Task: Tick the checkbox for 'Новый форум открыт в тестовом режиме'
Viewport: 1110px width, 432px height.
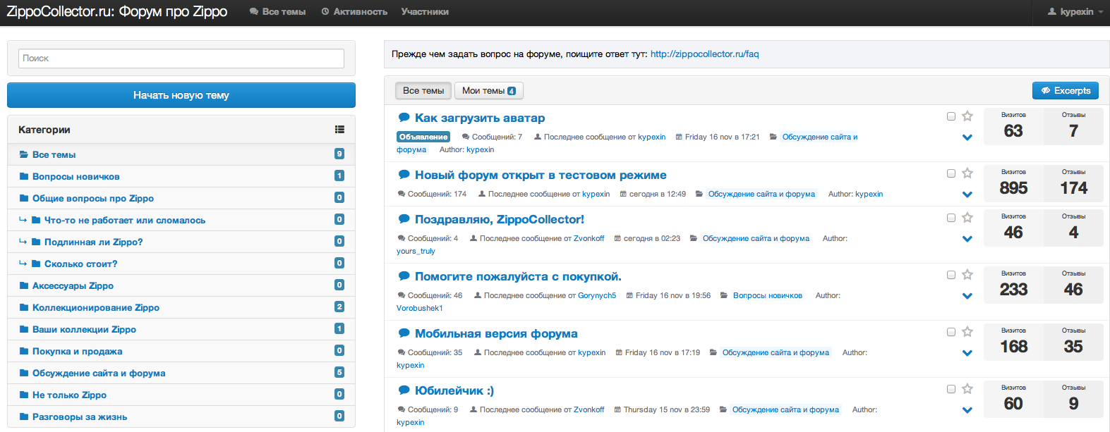Action: tap(951, 173)
